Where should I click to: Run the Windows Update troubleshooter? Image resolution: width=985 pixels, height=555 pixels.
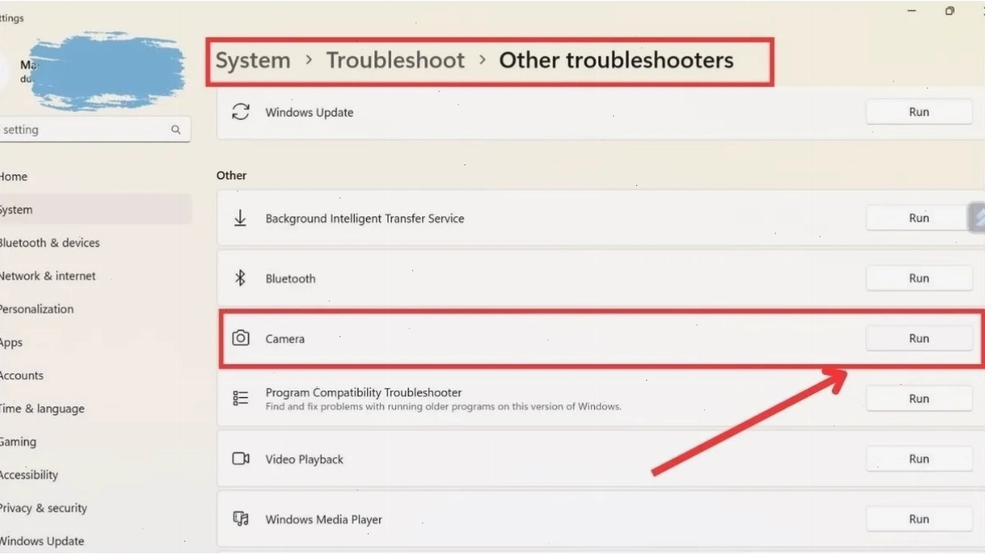click(919, 112)
